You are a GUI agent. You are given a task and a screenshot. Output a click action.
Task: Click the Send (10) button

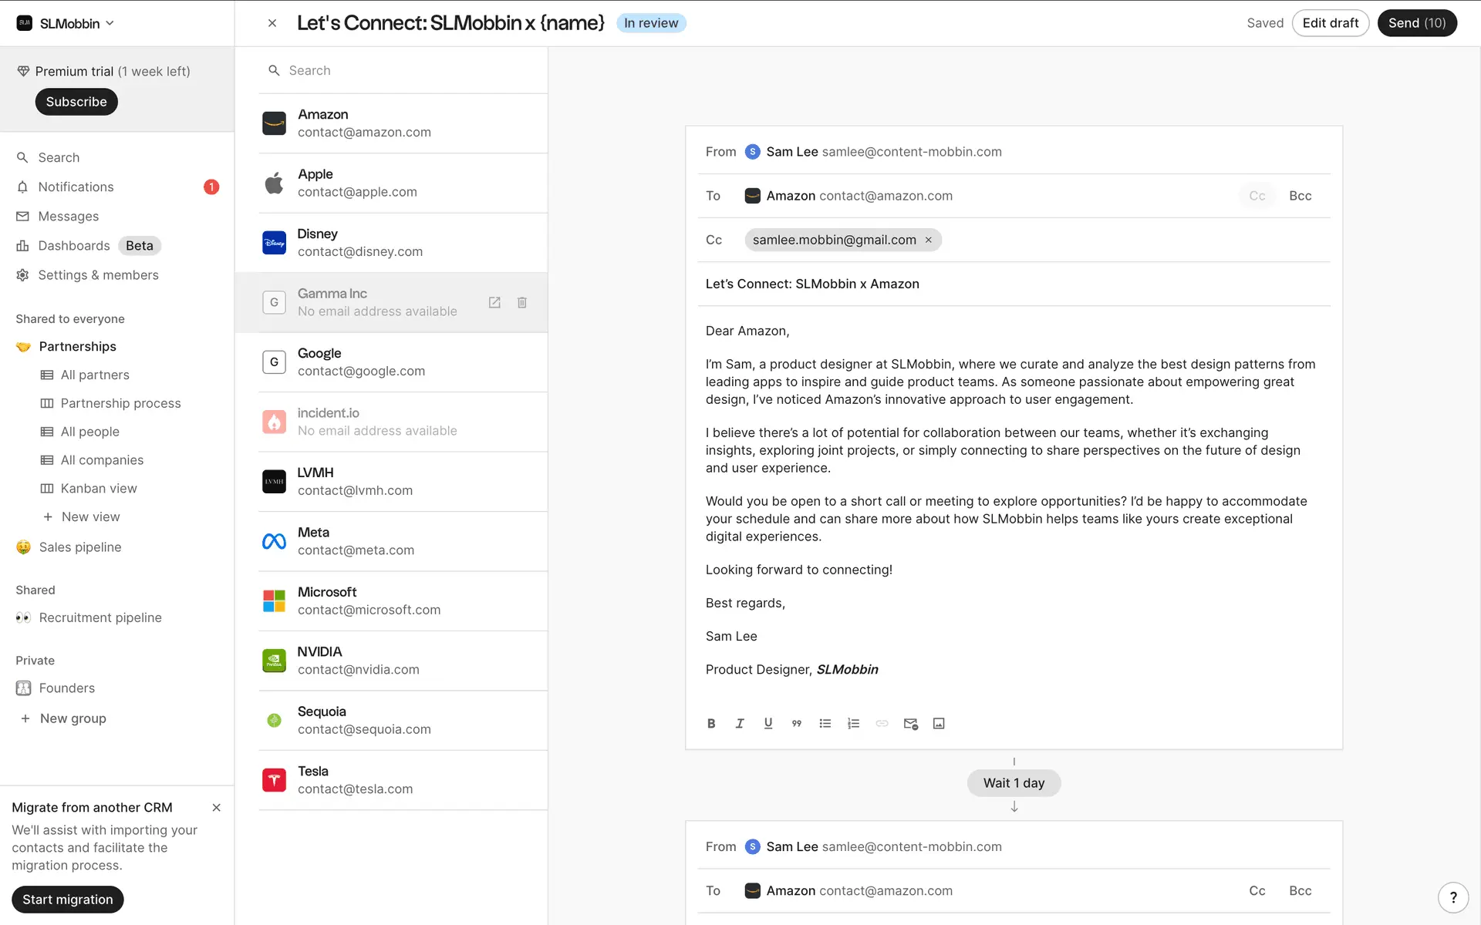point(1416,23)
